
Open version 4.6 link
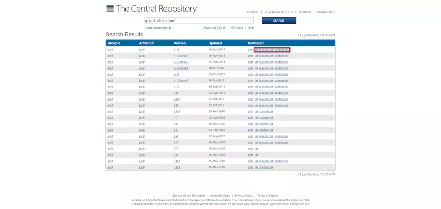[x=176, y=124]
